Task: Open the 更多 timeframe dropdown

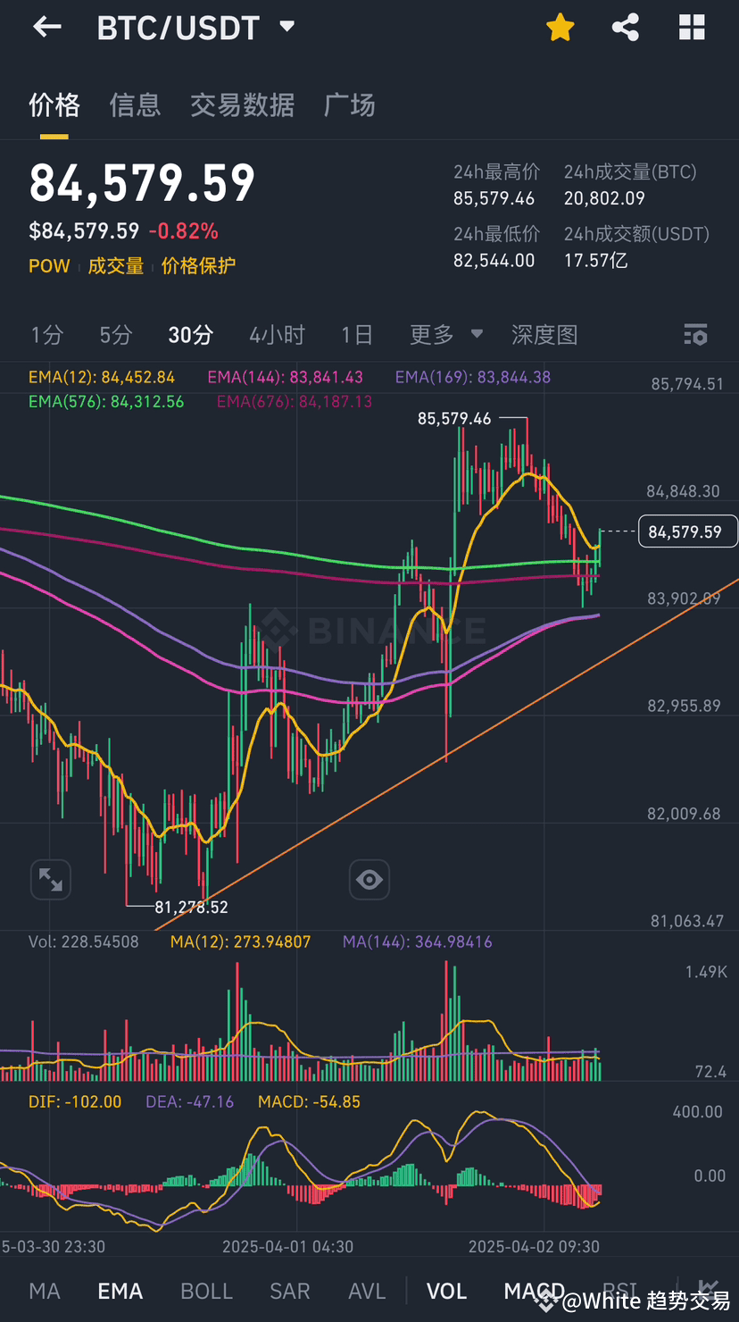Action: (x=445, y=335)
